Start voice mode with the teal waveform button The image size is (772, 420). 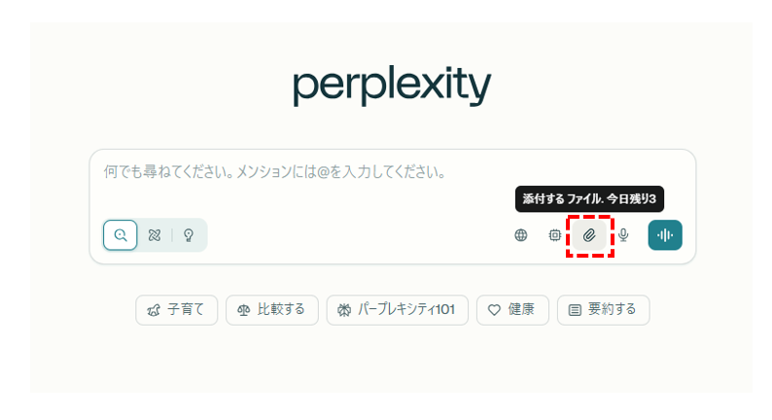pyautogui.click(x=665, y=235)
